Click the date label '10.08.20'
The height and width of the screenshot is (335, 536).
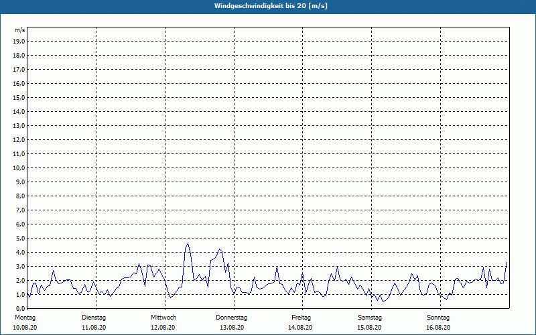click(25, 328)
